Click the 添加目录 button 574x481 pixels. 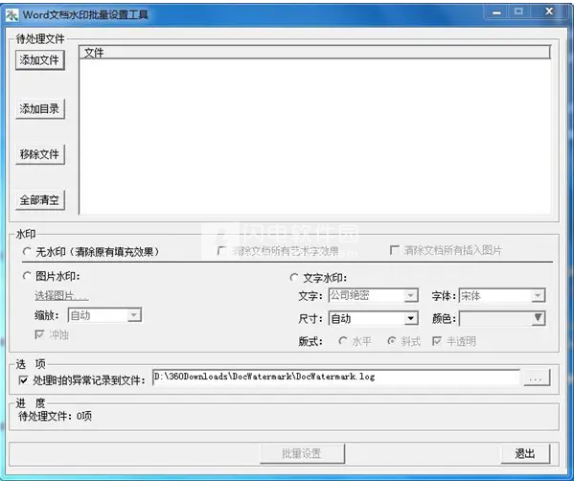40,108
